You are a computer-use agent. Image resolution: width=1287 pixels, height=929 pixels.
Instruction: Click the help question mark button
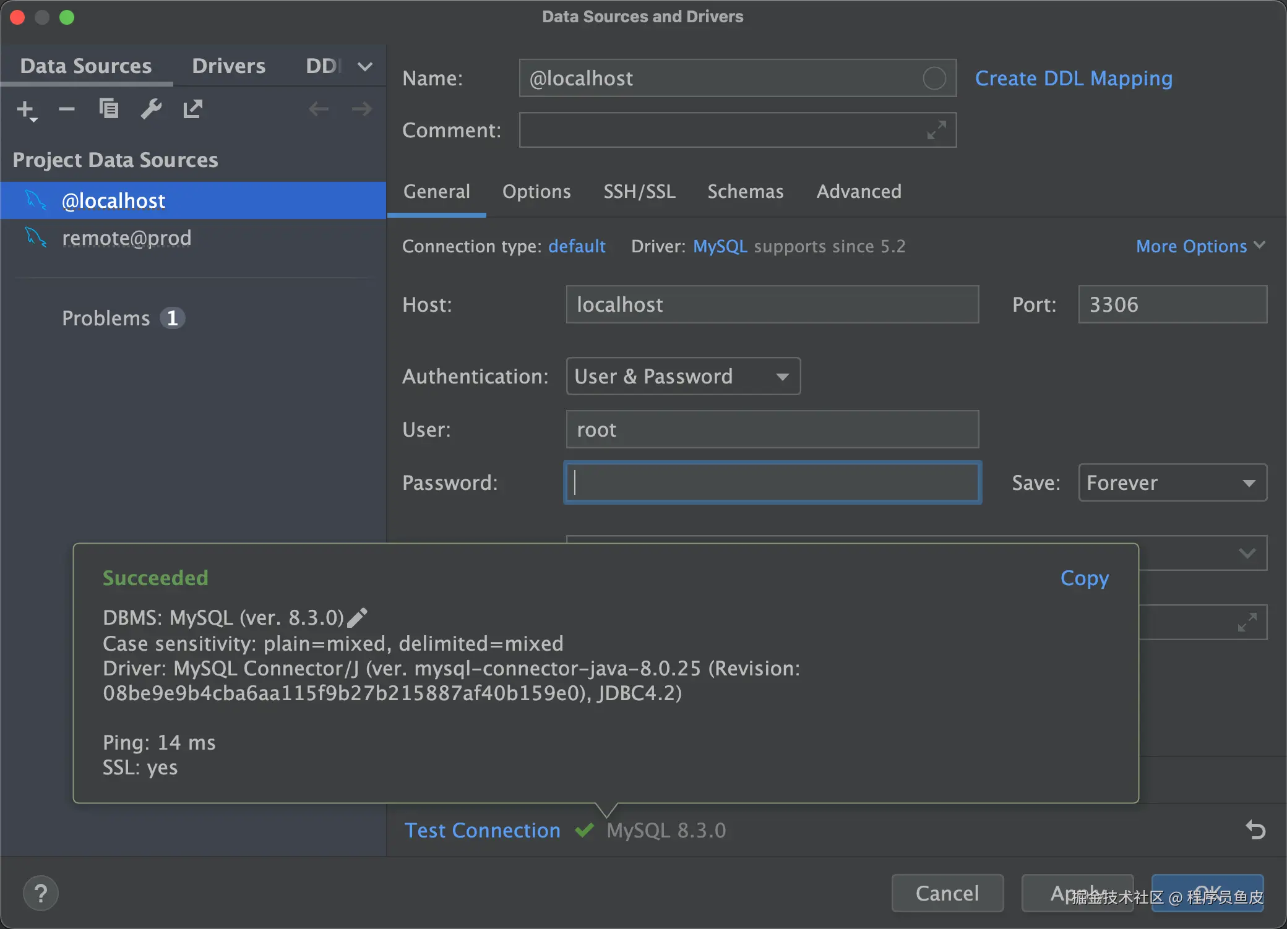tap(41, 893)
